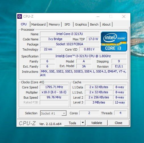This screenshot has width=144, height=143.
Task: Open the SPD tab
Action: 67,24
